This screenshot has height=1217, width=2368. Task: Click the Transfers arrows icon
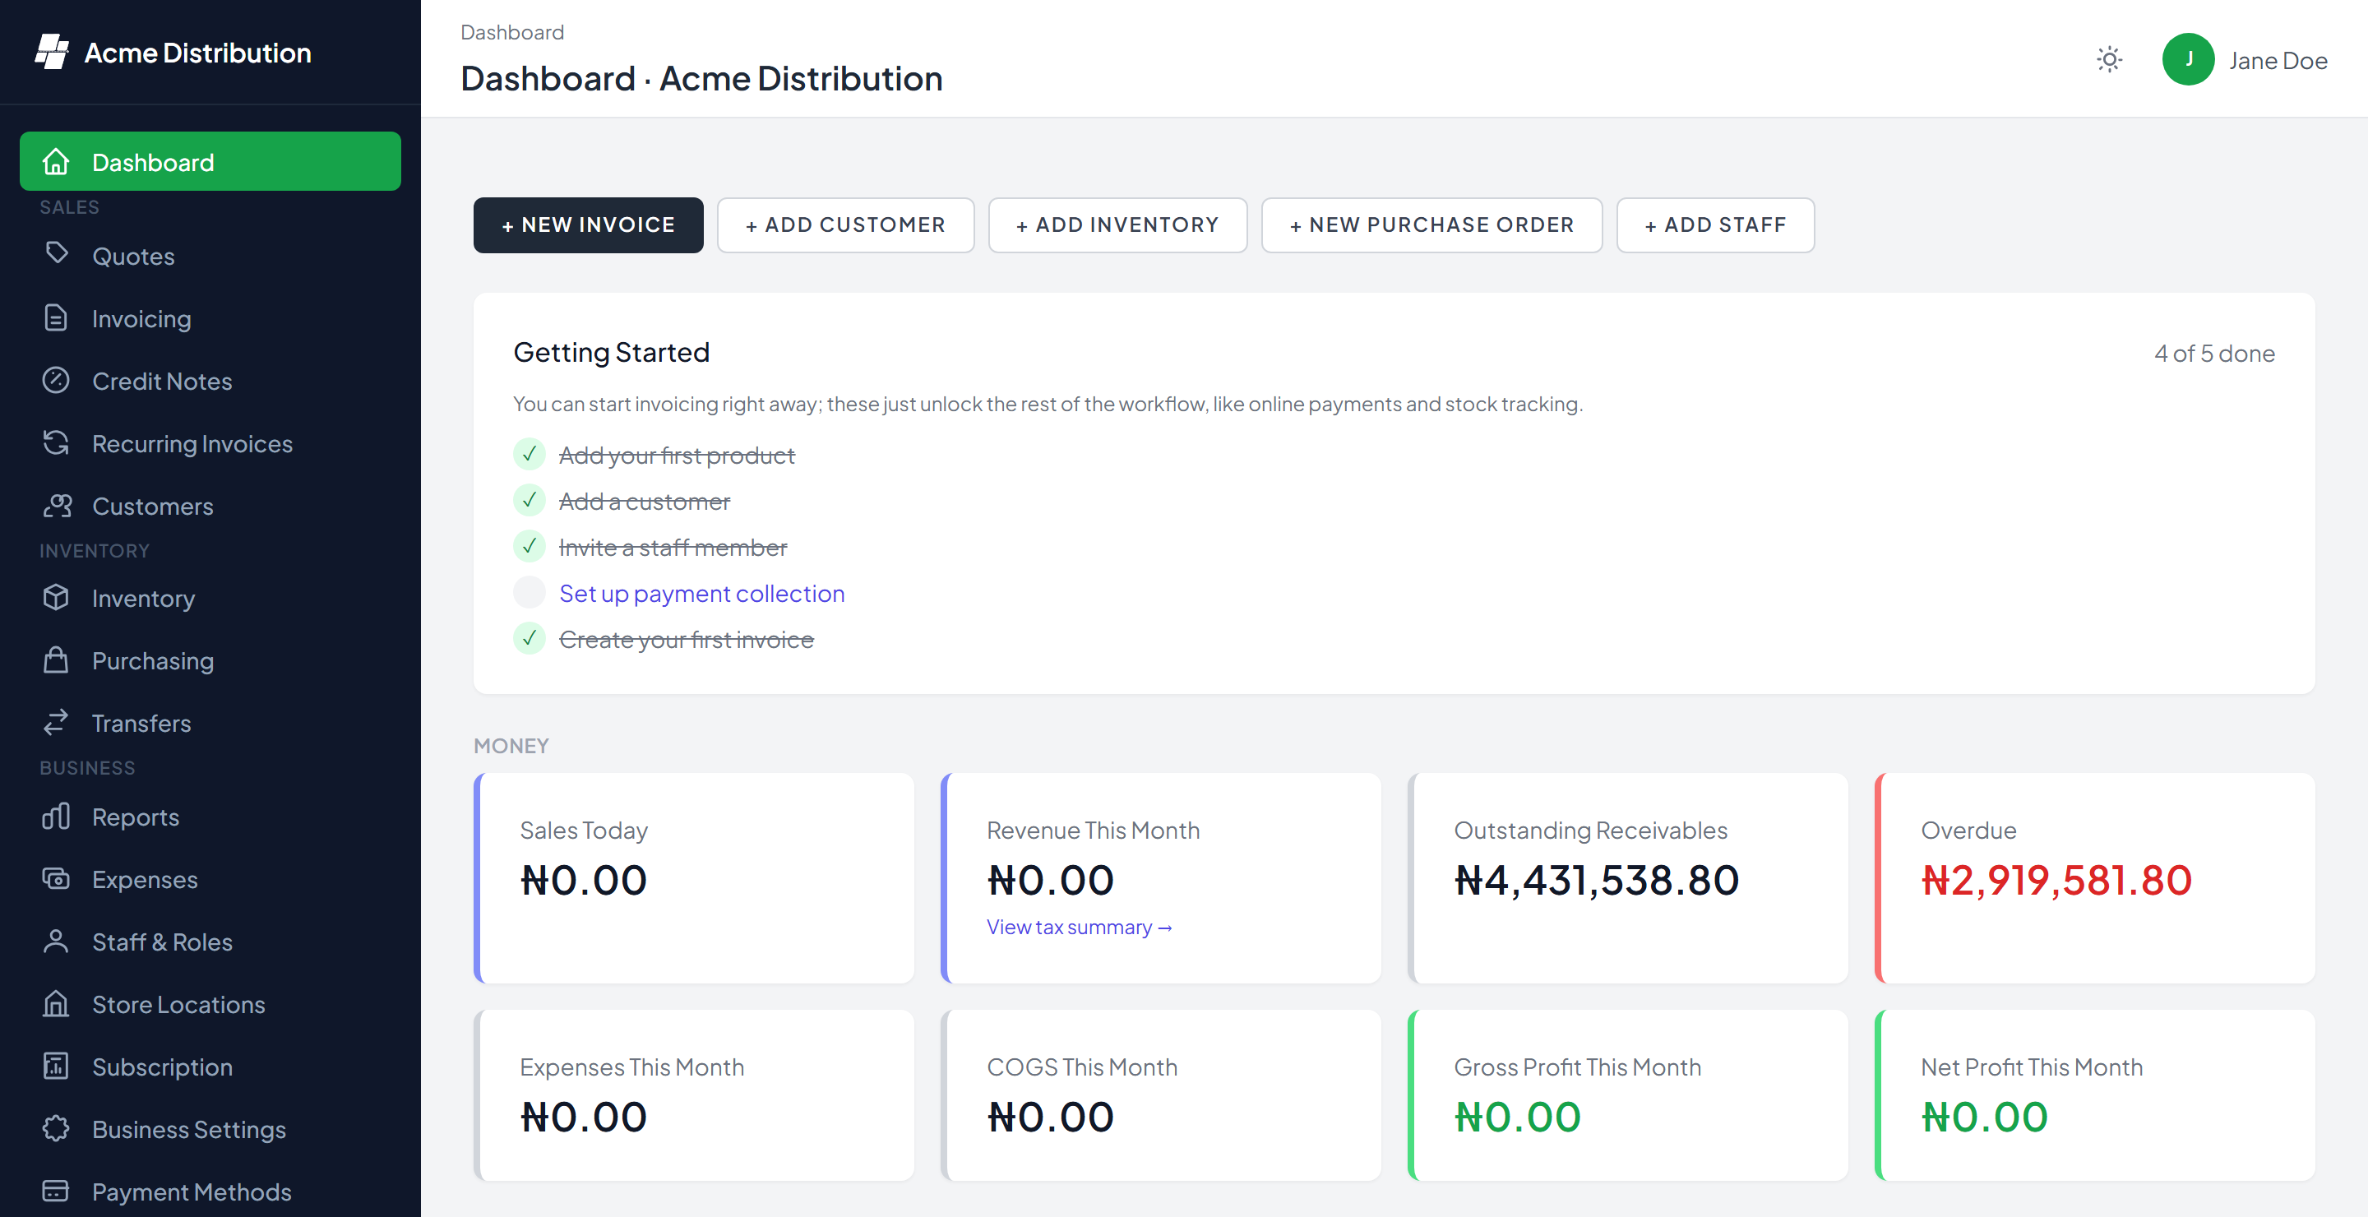coord(56,723)
